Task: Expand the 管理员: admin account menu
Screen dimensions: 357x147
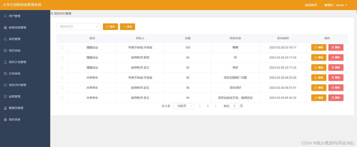Action: click(x=335, y=5)
